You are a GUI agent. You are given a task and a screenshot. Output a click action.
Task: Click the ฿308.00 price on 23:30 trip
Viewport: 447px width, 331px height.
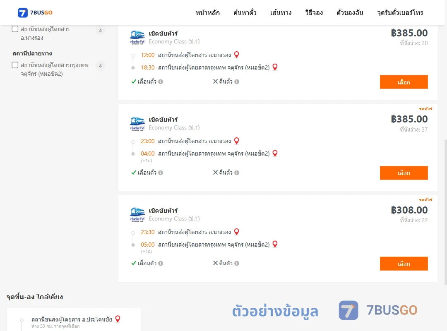[409, 210]
